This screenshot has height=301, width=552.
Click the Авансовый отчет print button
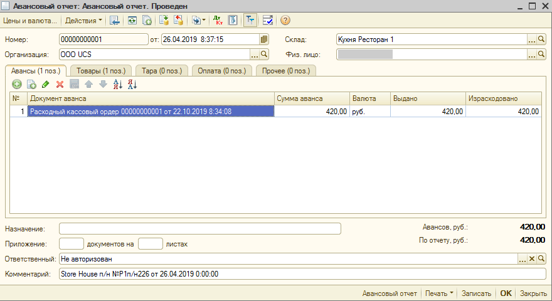point(390,293)
